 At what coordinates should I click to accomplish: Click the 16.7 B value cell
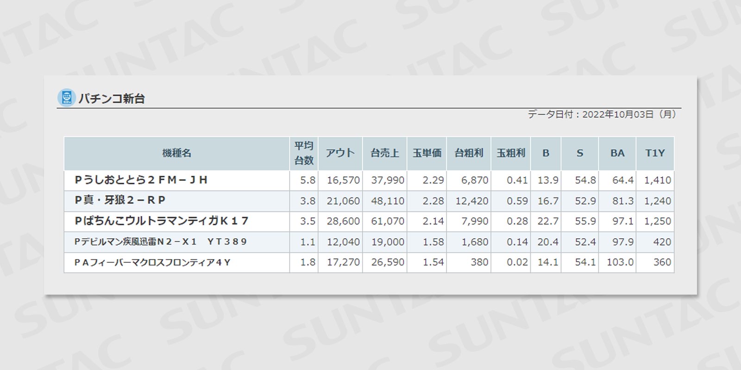click(x=546, y=201)
